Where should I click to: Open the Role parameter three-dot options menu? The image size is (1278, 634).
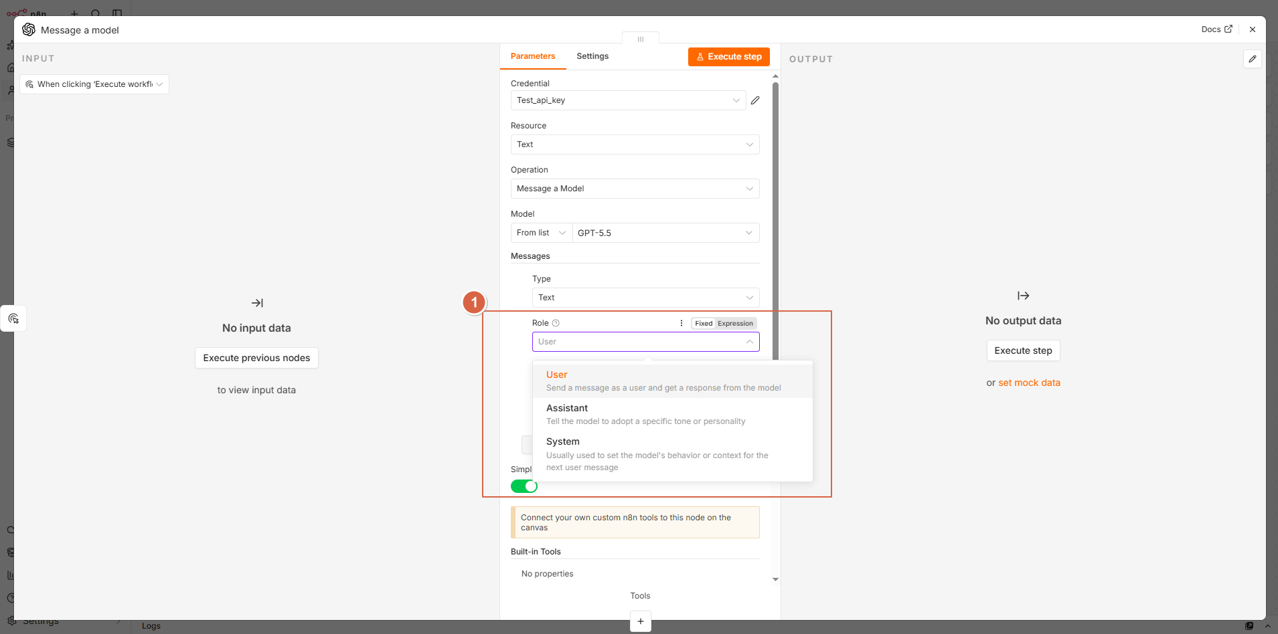tap(682, 323)
